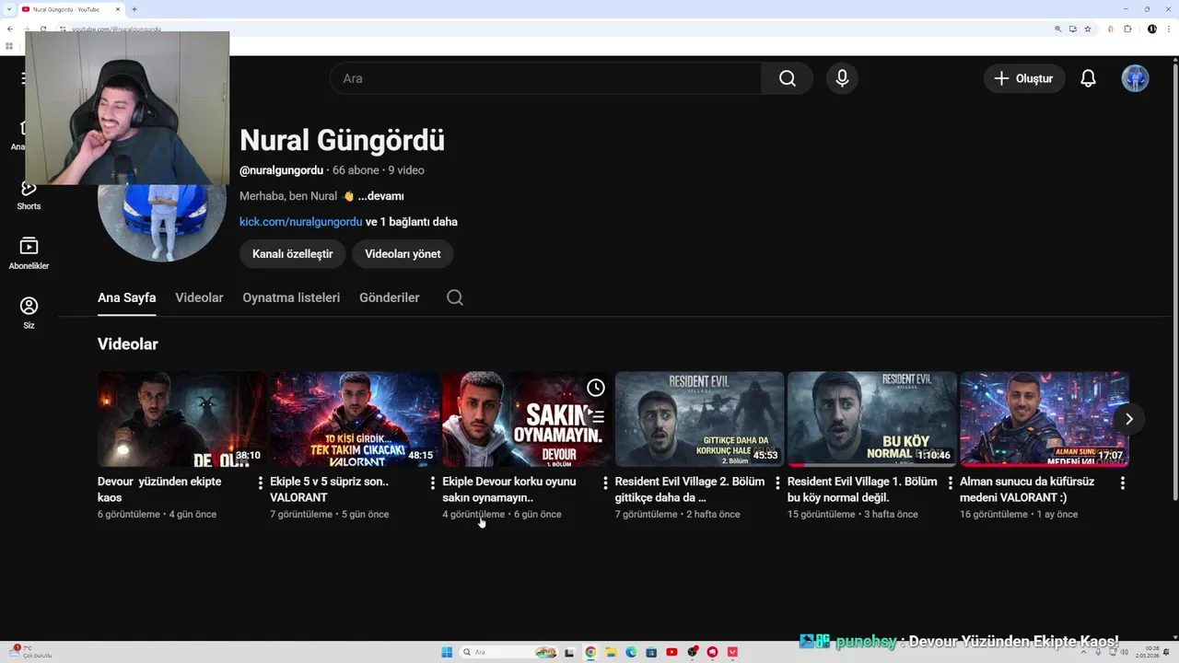Open Chrome extensions puzzle icon
The image size is (1179, 663).
tap(1128, 29)
